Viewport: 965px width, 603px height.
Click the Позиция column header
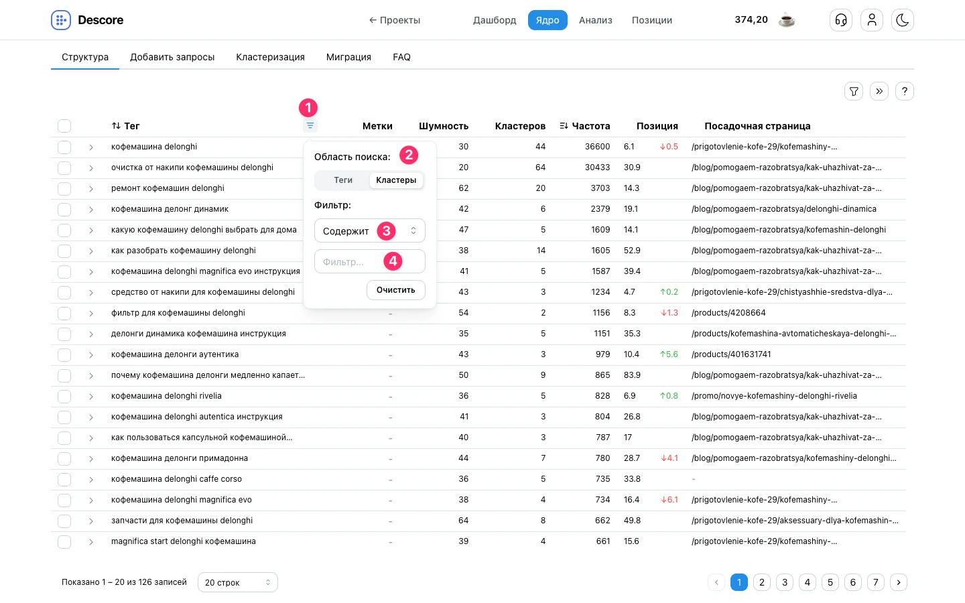pos(657,126)
